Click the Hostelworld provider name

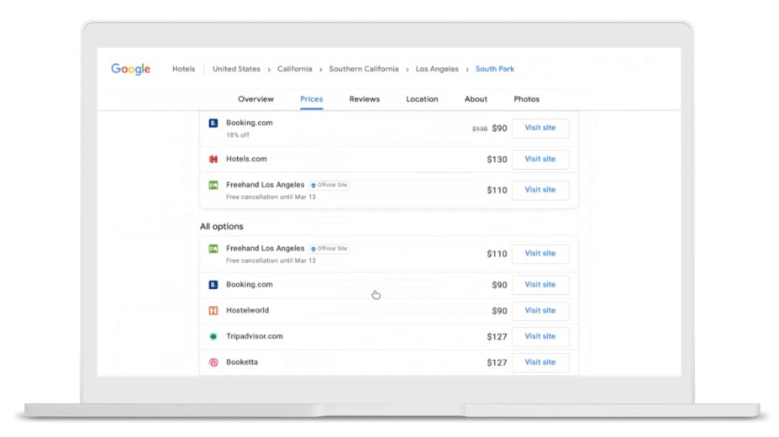247,310
